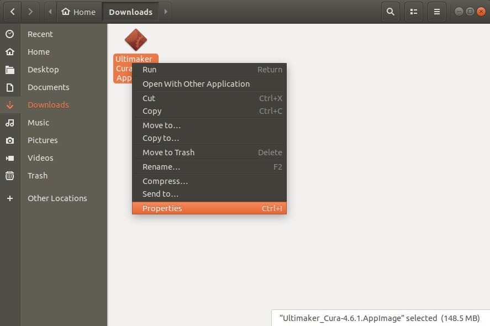Open Documents label in sidebar
Viewport: 490px width, 326px height.
pyautogui.click(x=49, y=87)
